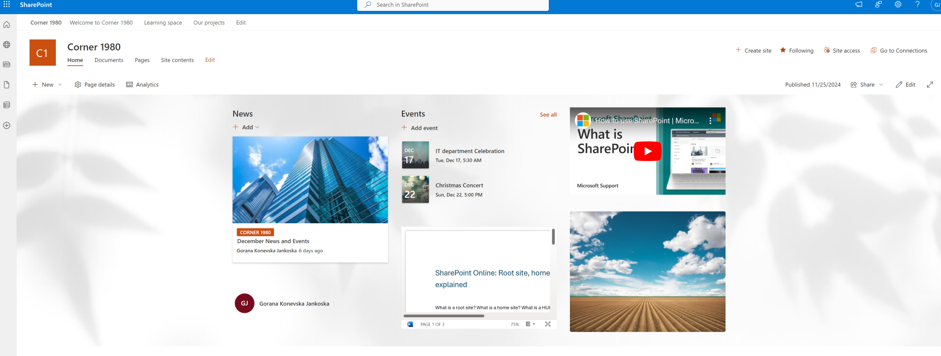Click the document viewer horizontal scrollbar
941x356 pixels.
coord(444,316)
